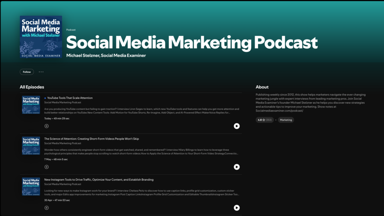Open the Marketing category tag

point(286,120)
